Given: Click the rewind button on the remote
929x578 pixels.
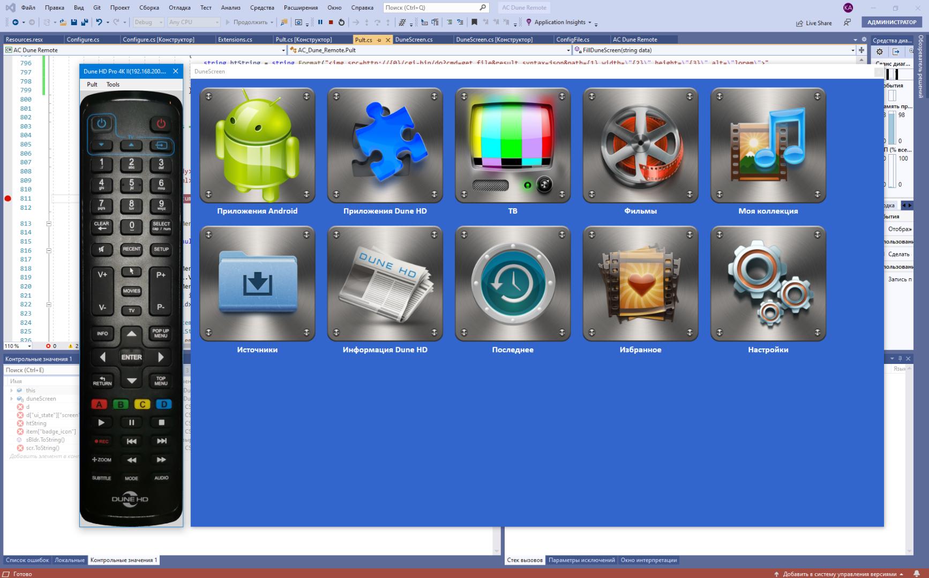Looking at the screenshot, I should tap(131, 460).
